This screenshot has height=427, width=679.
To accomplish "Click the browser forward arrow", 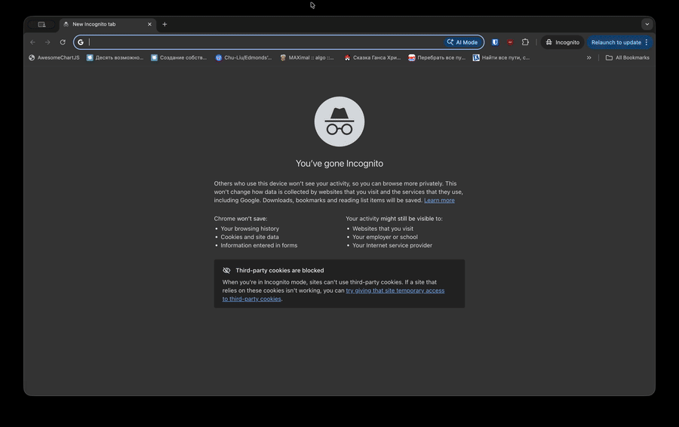I will click(48, 42).
